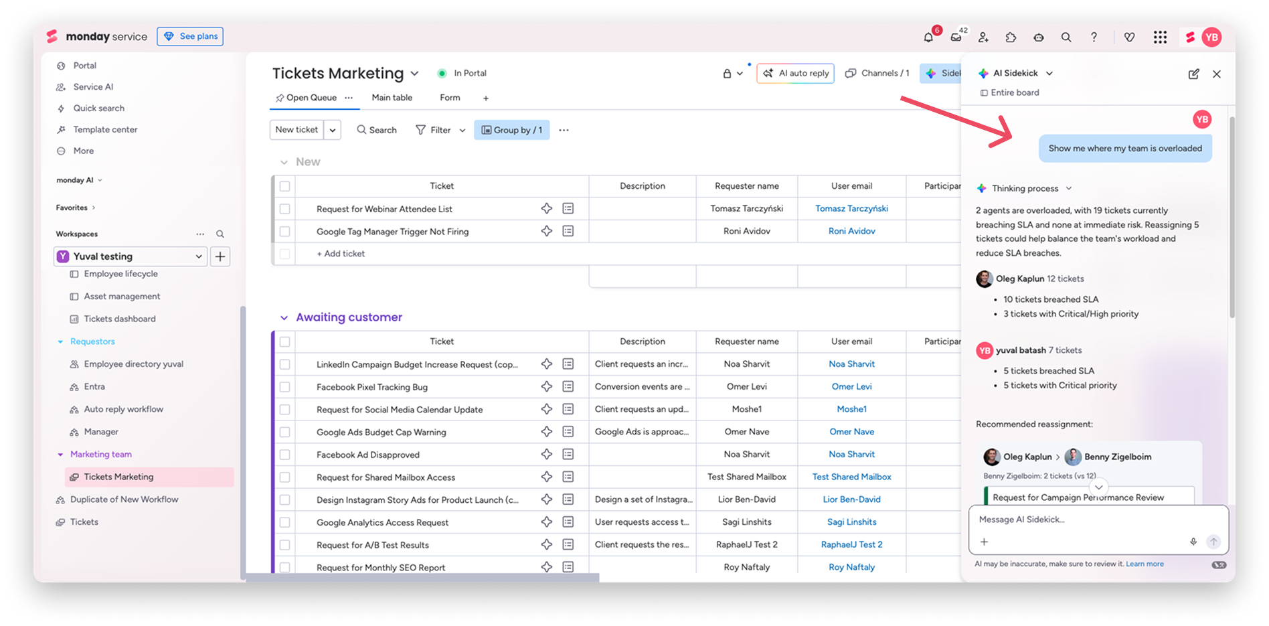Collapse the Awaiting customer group

click(284, 317)
